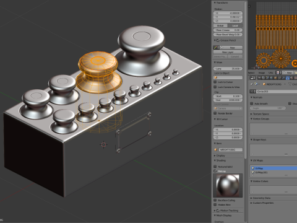Click the matcap sphere preview thumbnail
The height and width of the screenshot is (223, 297).
(228, 185)
